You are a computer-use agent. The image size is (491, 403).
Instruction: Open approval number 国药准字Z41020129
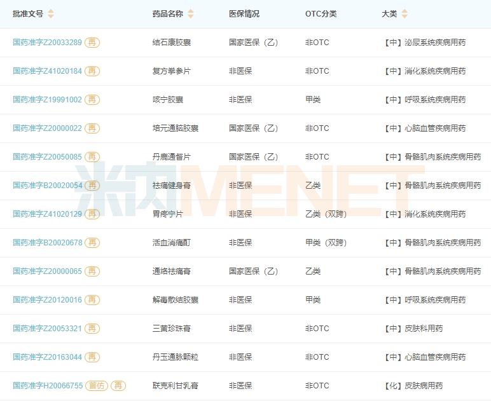point(47,214)
